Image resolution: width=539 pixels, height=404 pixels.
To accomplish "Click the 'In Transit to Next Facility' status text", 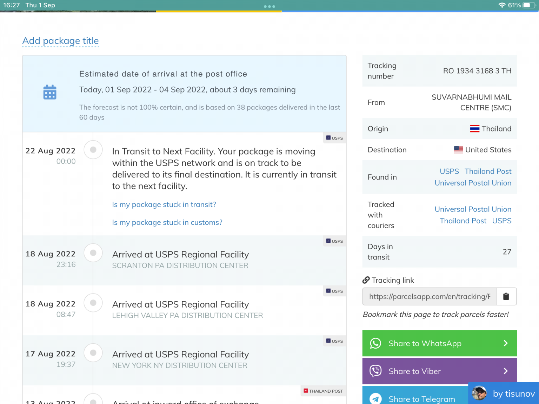I will (224, 169).
